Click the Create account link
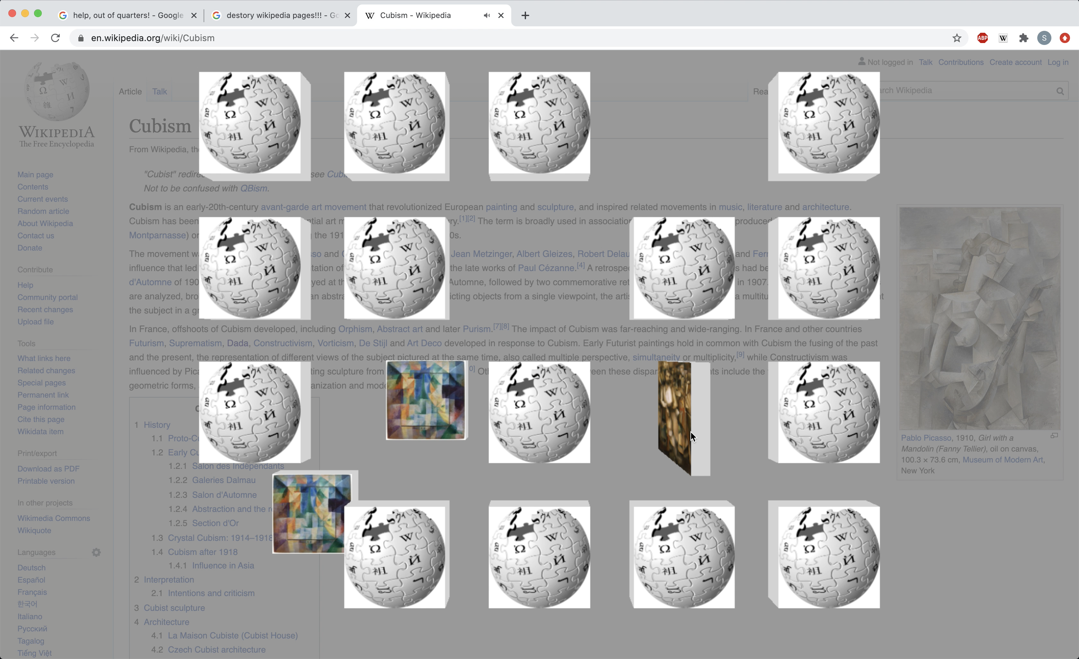 coord(1015,62)
